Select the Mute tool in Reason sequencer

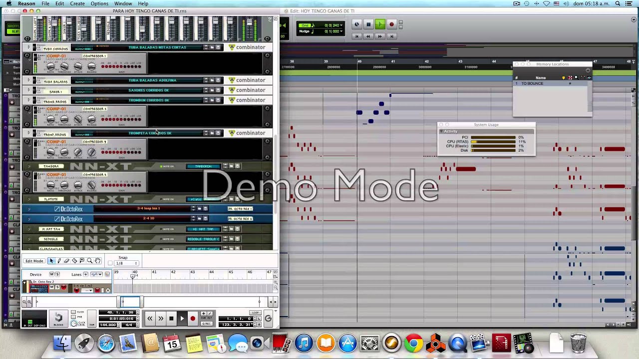[82, 261]
